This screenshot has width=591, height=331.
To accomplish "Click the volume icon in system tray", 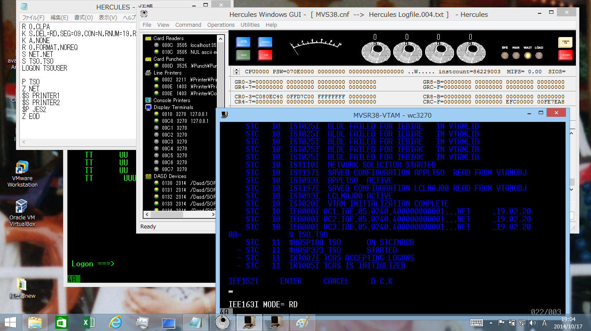I will pos(533,323).
